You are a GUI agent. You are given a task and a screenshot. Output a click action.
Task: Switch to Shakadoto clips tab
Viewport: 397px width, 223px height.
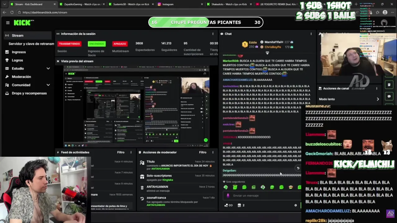pos(229,4)
